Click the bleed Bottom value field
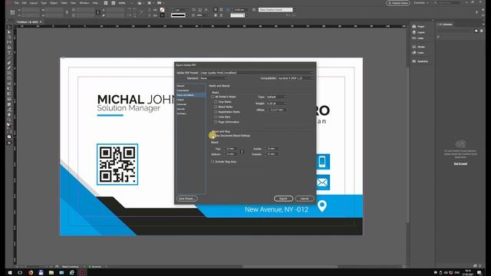The height and width of the screenshot is (276, 491). click(232, 154)
